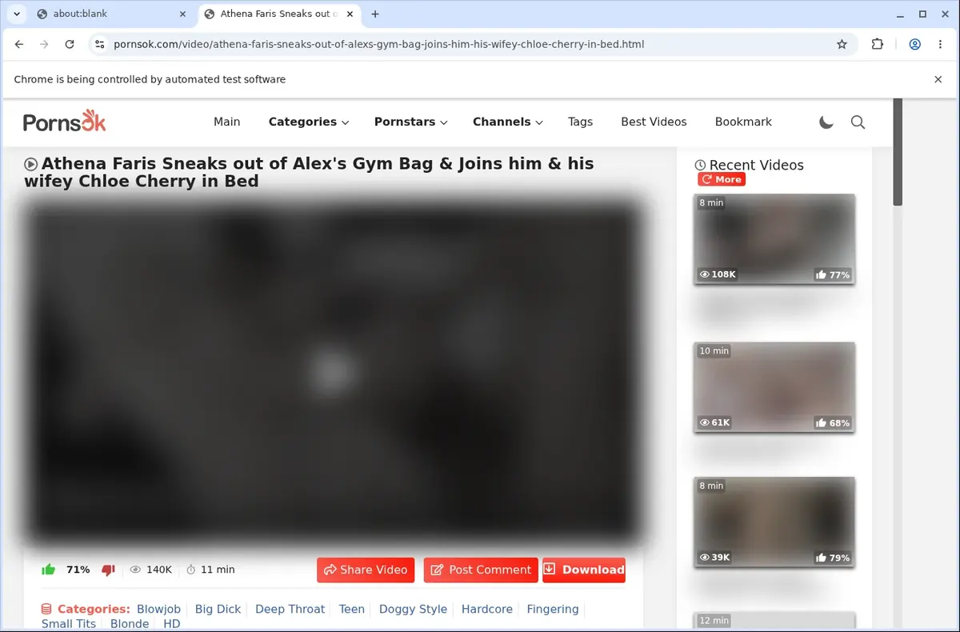
Task: Open site search magnifier icon
Action: (858, 122)
